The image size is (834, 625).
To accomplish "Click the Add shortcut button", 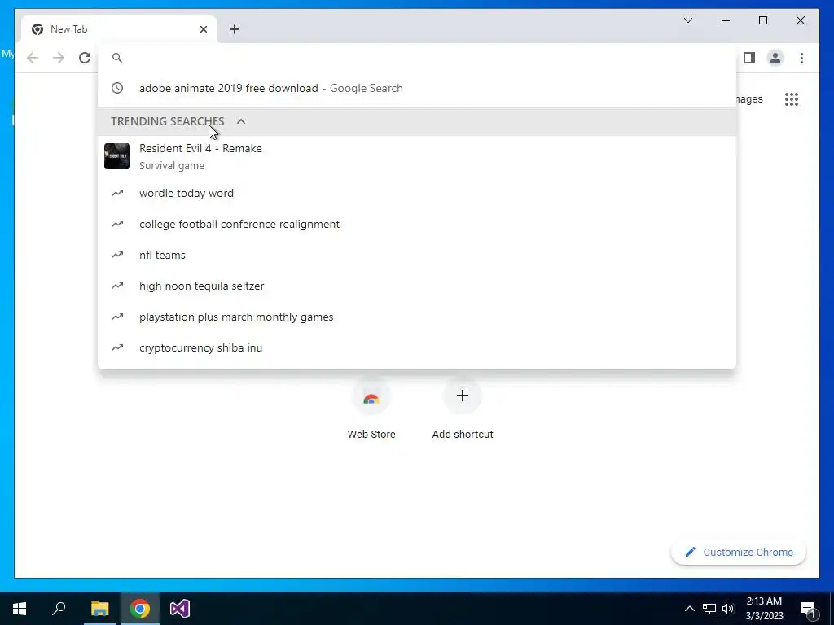I will tap(463, 409).
